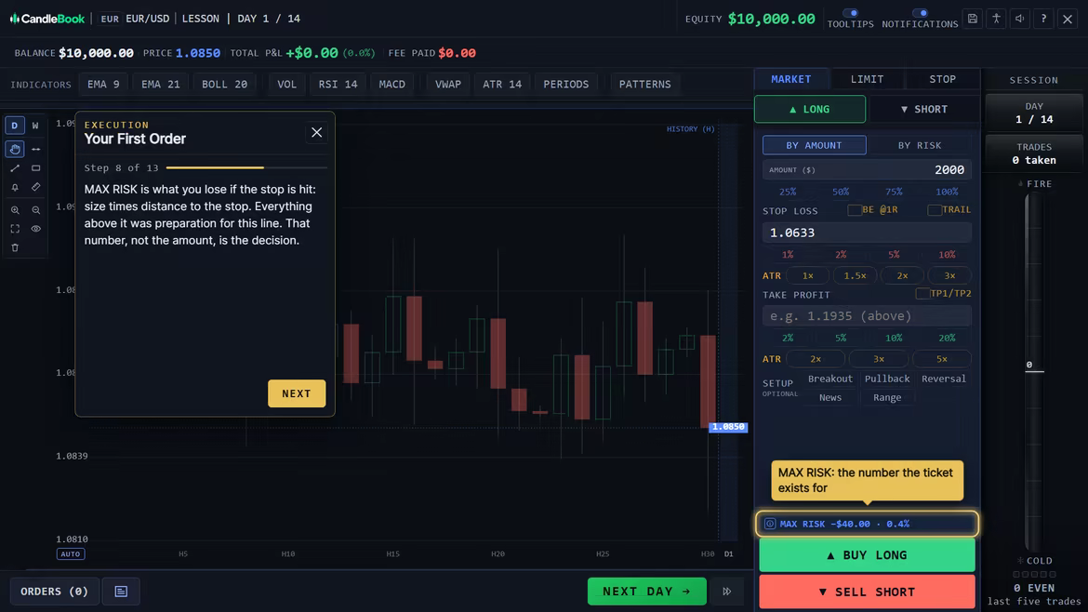The height and width of the screenshot is (612, 1088).
Task: Fit chart to screen icon
Action: point(15,228)
